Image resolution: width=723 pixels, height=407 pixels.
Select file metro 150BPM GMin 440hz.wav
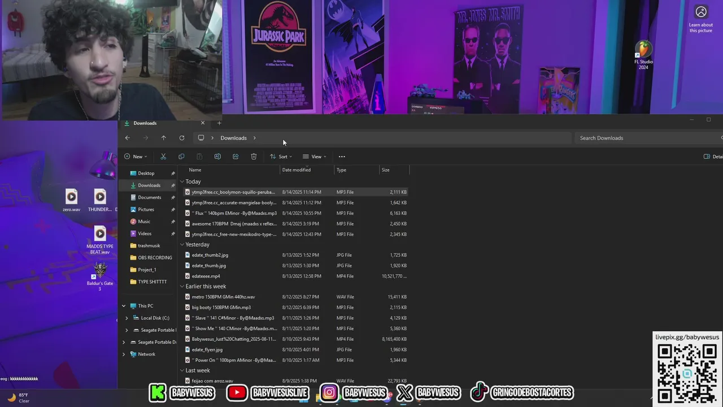(x=295, y=297)
